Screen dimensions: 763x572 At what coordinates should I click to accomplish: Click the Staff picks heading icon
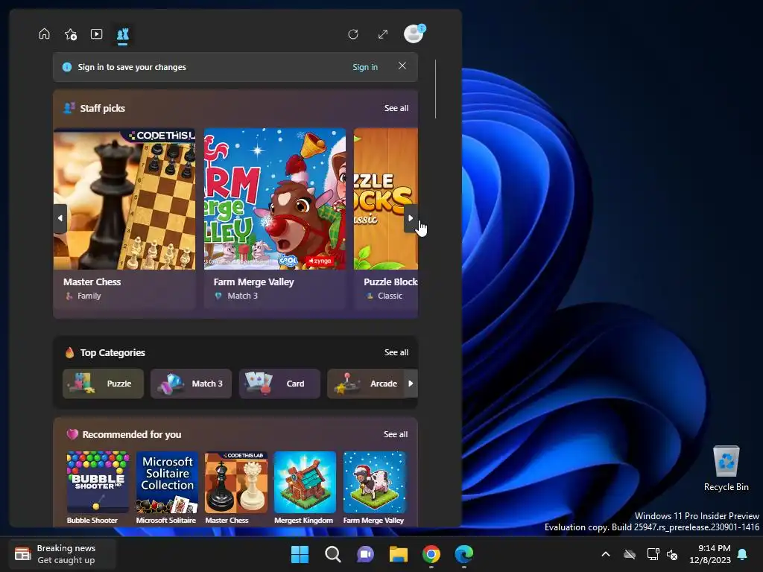69,108
